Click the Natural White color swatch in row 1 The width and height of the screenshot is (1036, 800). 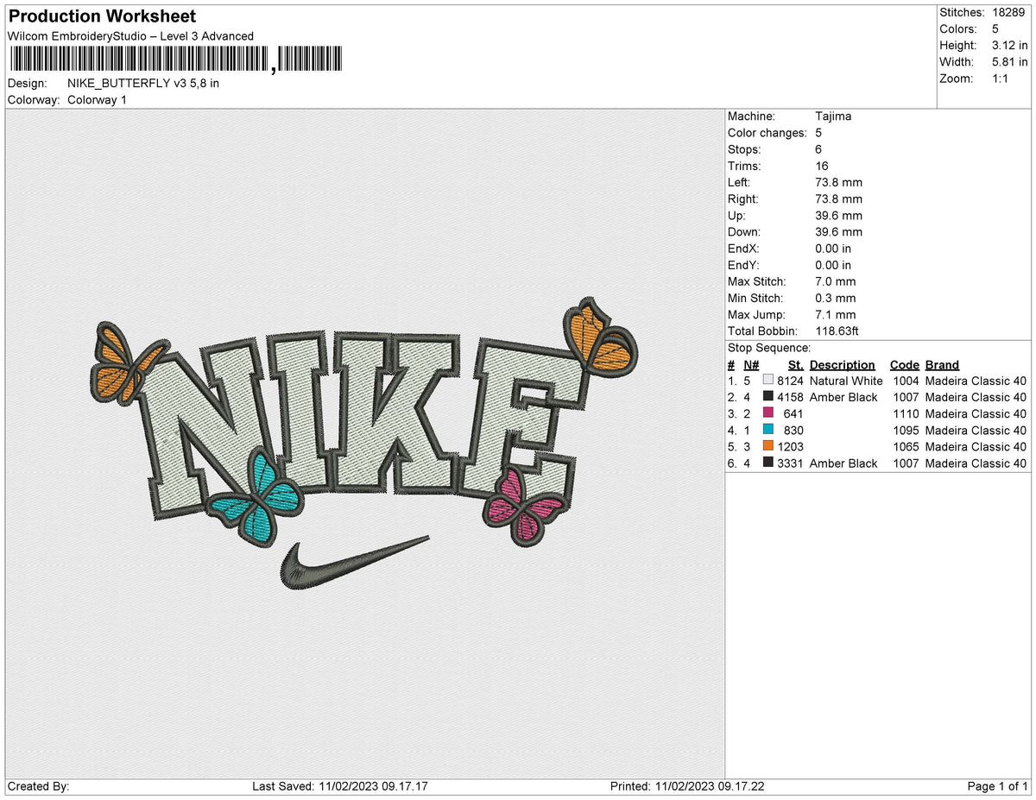coord(768,381)
